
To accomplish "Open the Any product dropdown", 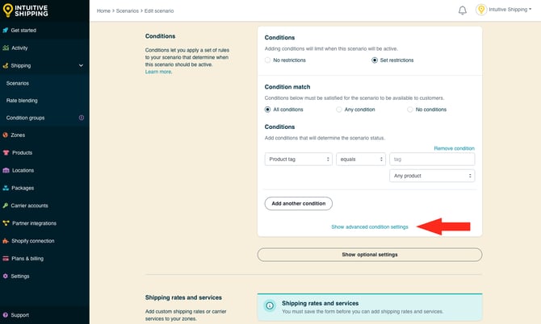I will click(x=432, y=176).
